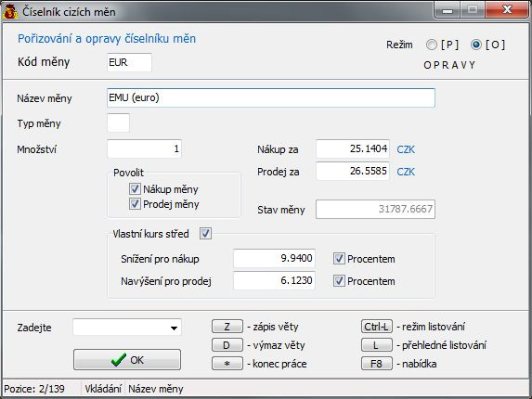532x399 pixels.
Task: Toggle the Prodej měny checkbox
Action: coord(135,204)
